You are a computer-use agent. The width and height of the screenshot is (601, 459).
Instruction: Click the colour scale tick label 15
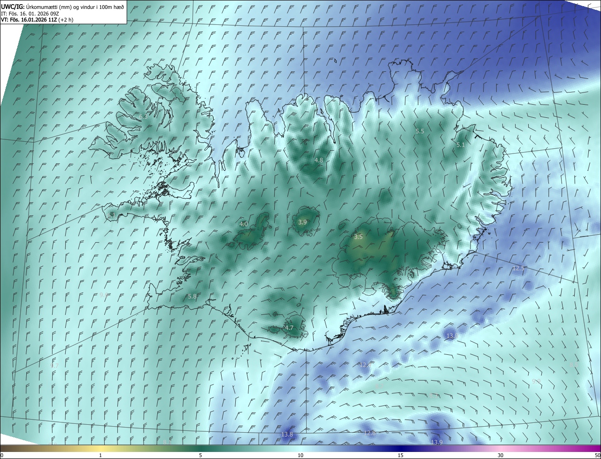click(401, 455)
